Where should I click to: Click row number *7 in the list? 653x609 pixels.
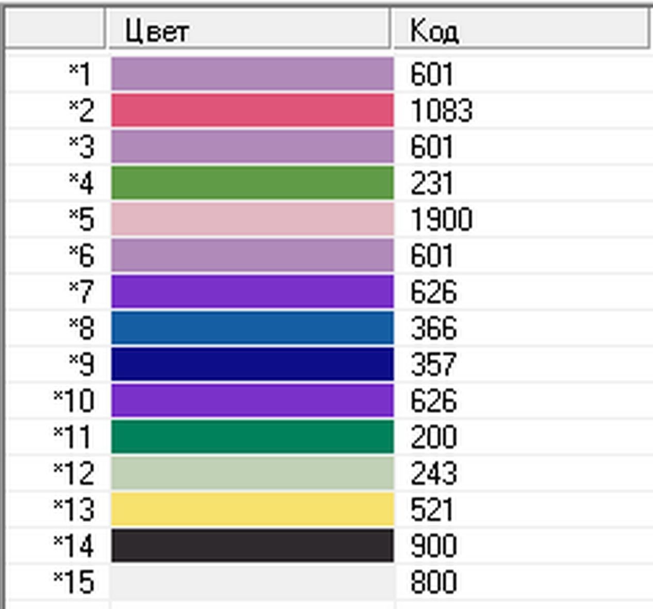pos(81,292)
